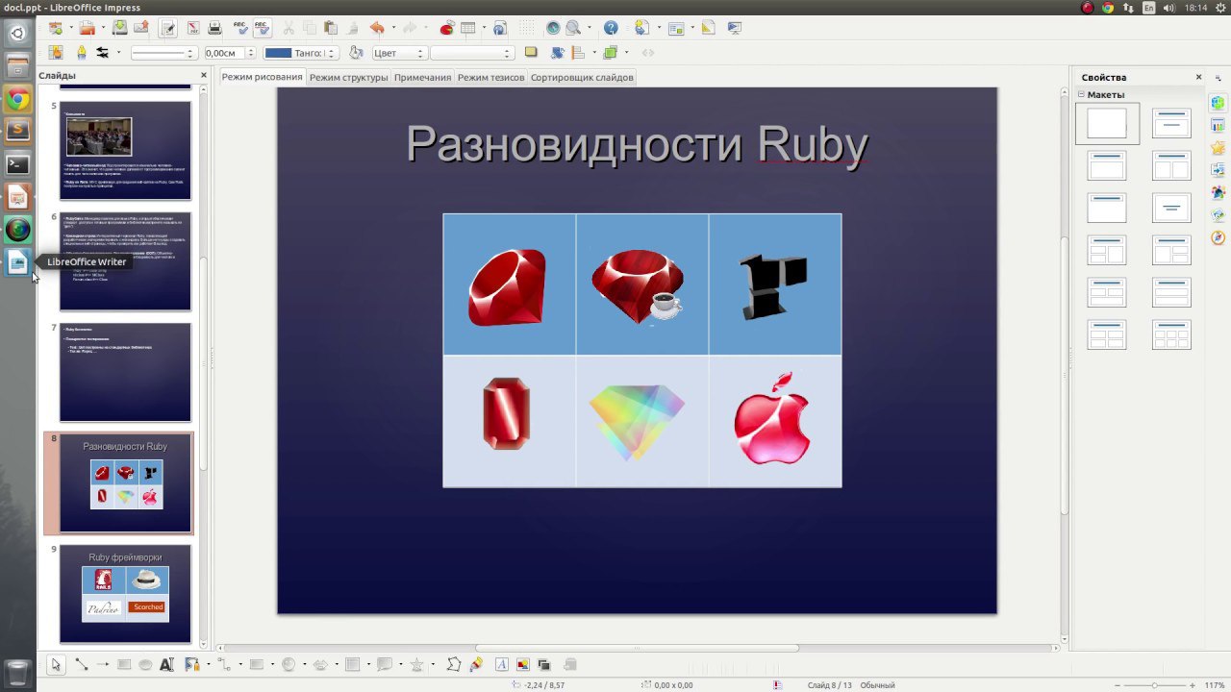Open the Terminal from the dock
This screenshot has height=692, width=1231.
click(17, 164)
